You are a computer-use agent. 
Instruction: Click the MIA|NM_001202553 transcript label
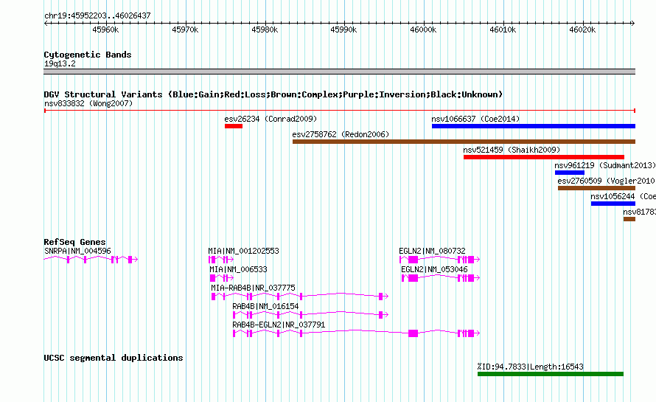click(x=243, y=251)
